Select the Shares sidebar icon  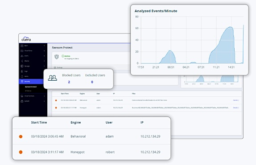coord(22,61)
